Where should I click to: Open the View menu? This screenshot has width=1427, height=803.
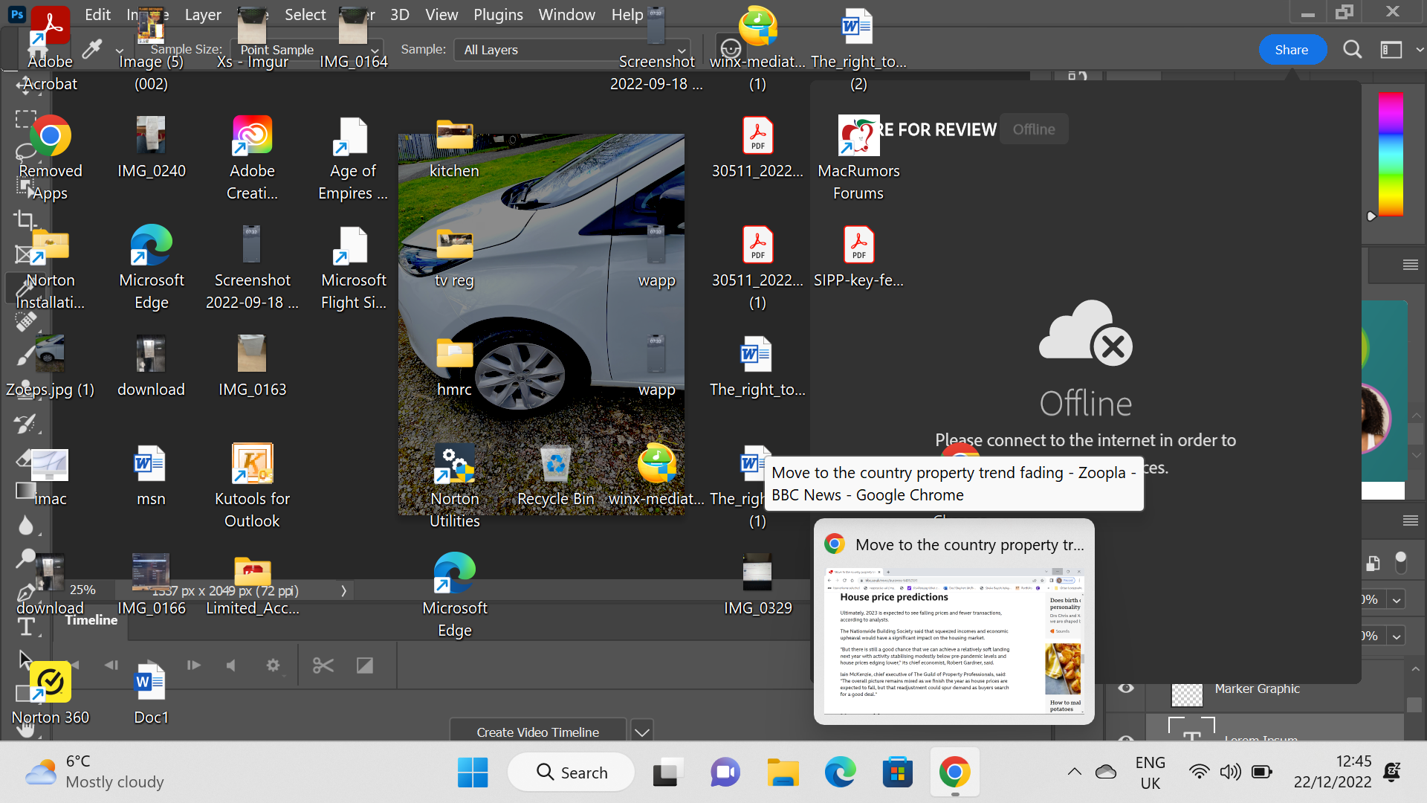441,15
